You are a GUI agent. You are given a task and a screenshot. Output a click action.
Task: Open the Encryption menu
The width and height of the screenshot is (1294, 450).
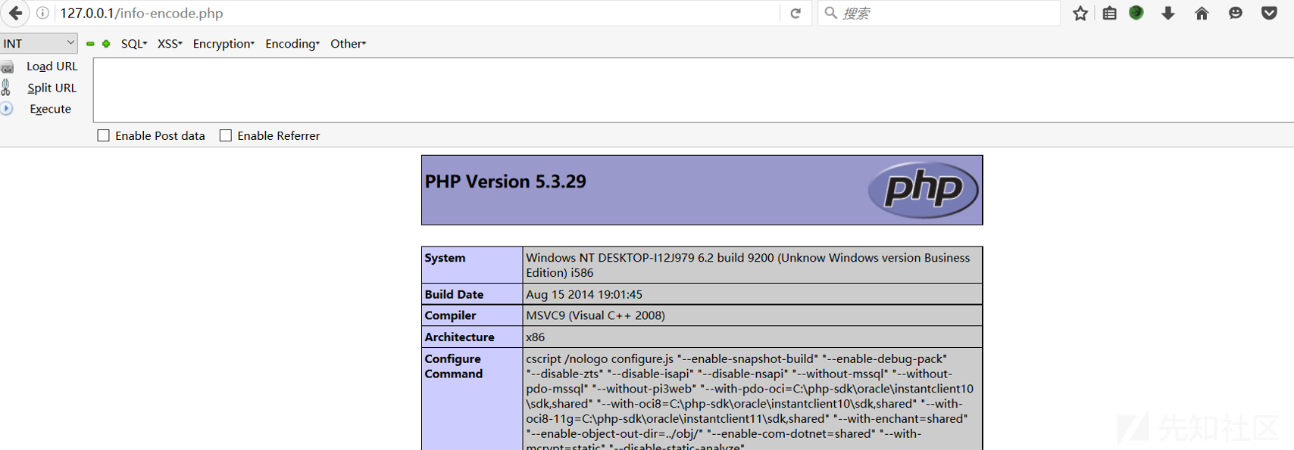tap(223, 44)
